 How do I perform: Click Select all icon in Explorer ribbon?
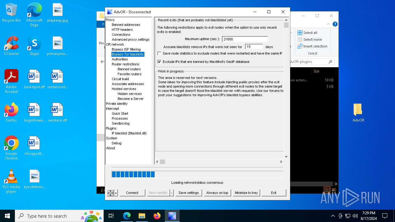coord(300,33)
